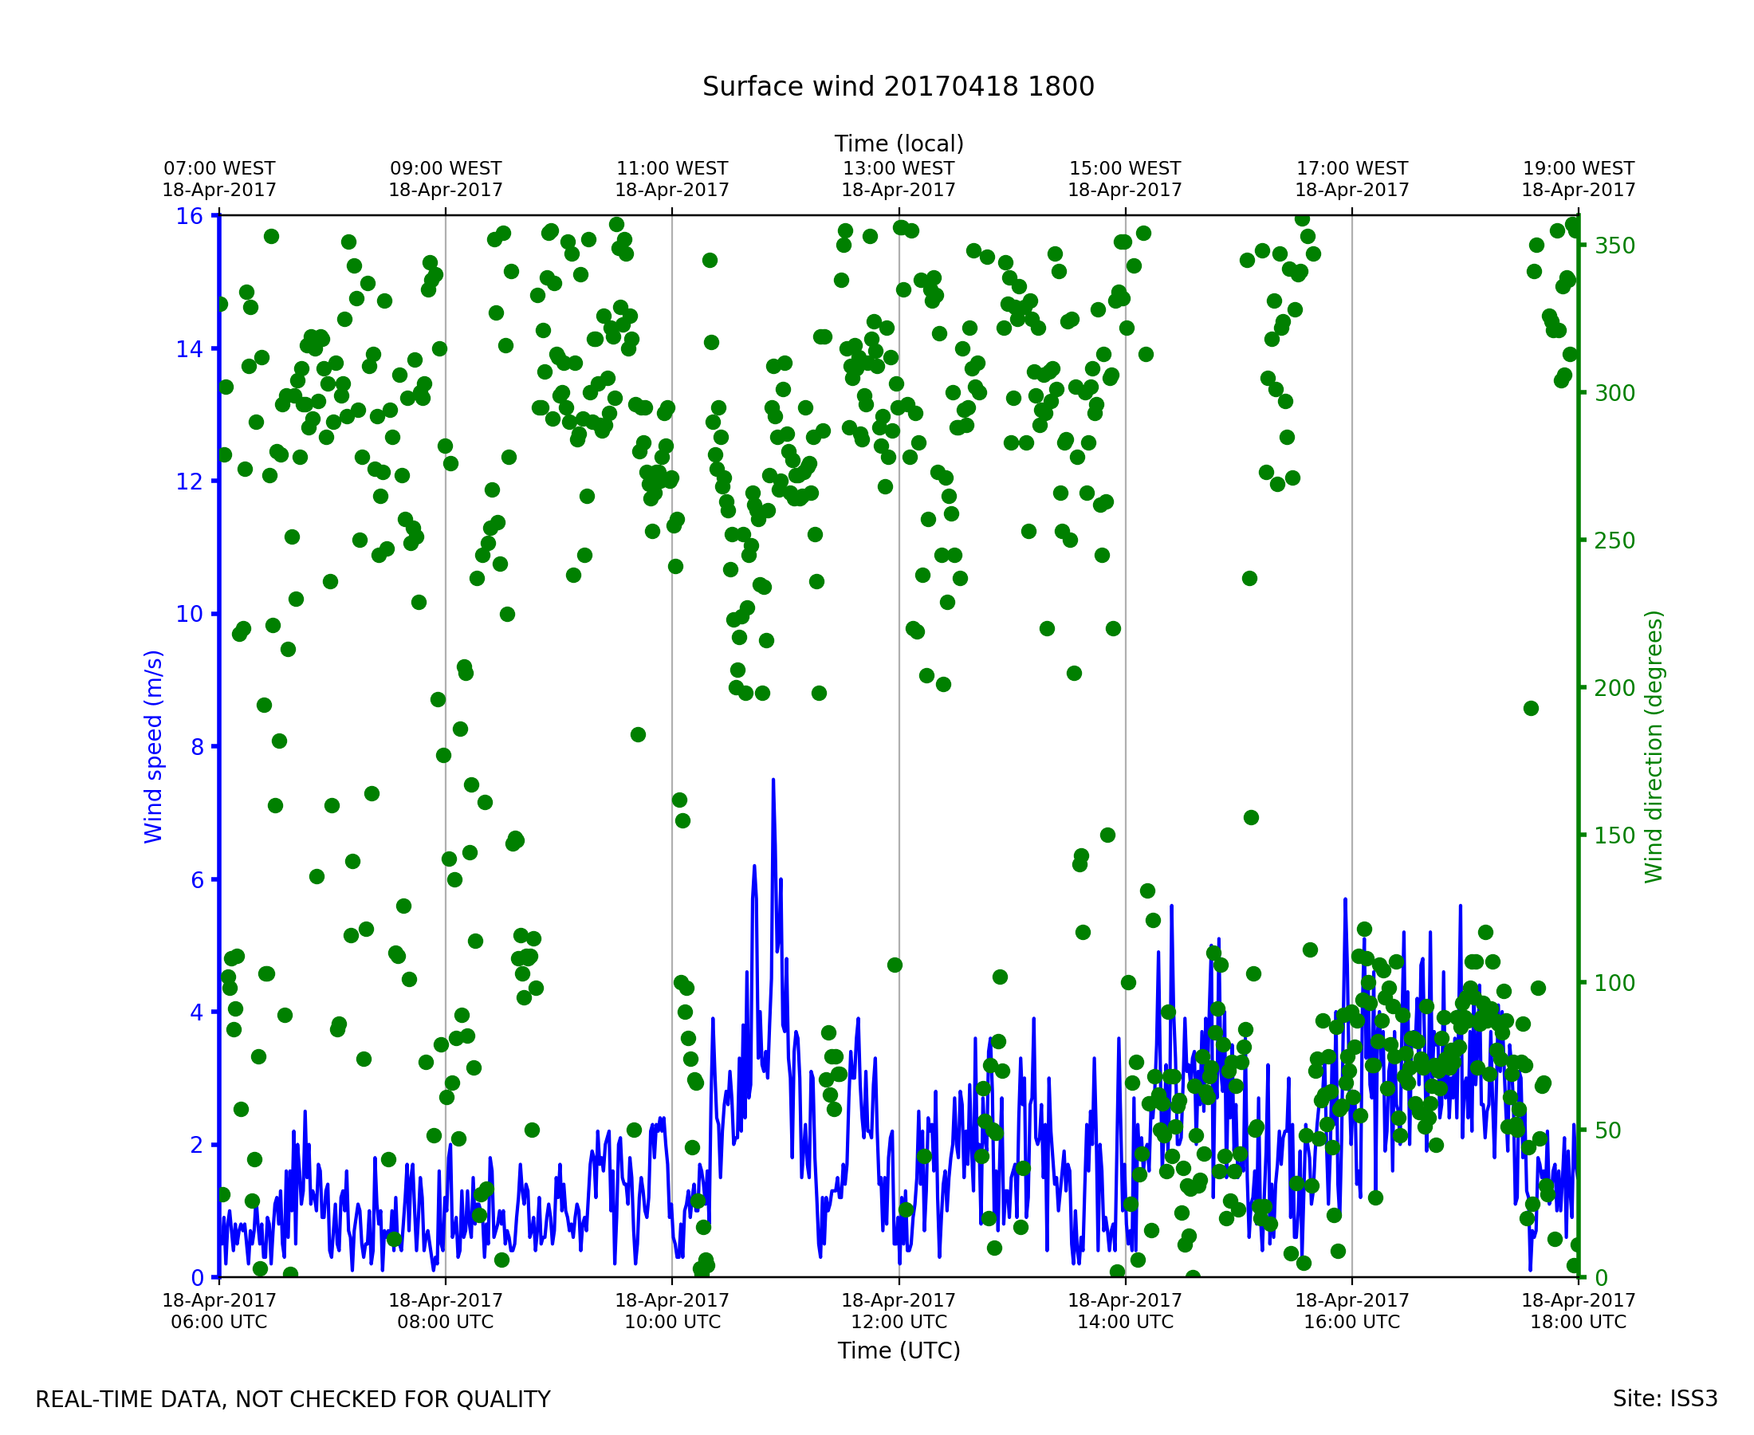Click the green '200' wind direction tick
The width and height of the screenshot is (1754, 1435).
(x=1614, y=689)
